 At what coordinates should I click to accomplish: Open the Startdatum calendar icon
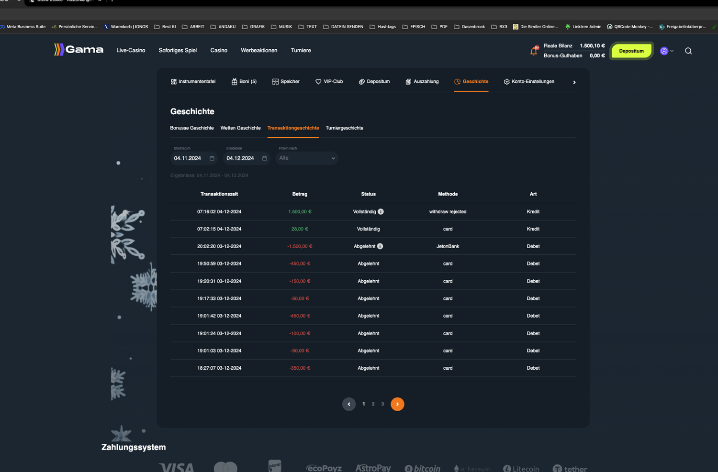coord(212,158)
